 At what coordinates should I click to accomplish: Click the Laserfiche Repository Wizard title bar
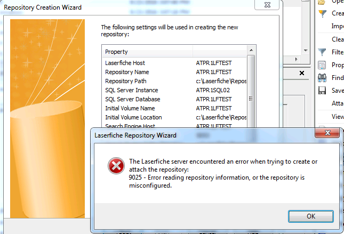pyautogui.click(x=203, y=135)
